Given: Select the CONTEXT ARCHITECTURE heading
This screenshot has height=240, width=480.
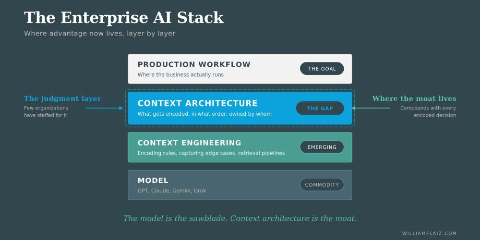Looking at the screenshot, I should click(x=197, y=103).
